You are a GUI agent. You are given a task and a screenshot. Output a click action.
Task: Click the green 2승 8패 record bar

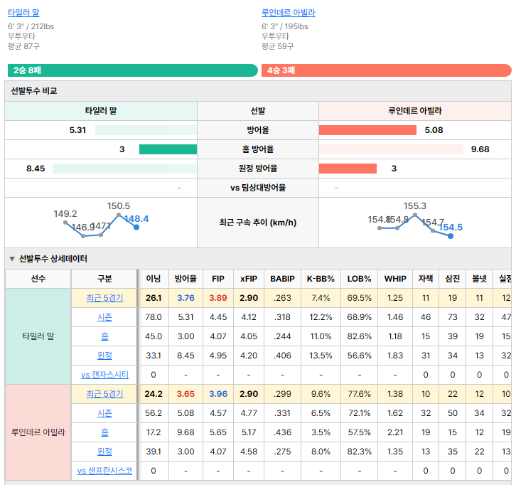pos(133,70)
